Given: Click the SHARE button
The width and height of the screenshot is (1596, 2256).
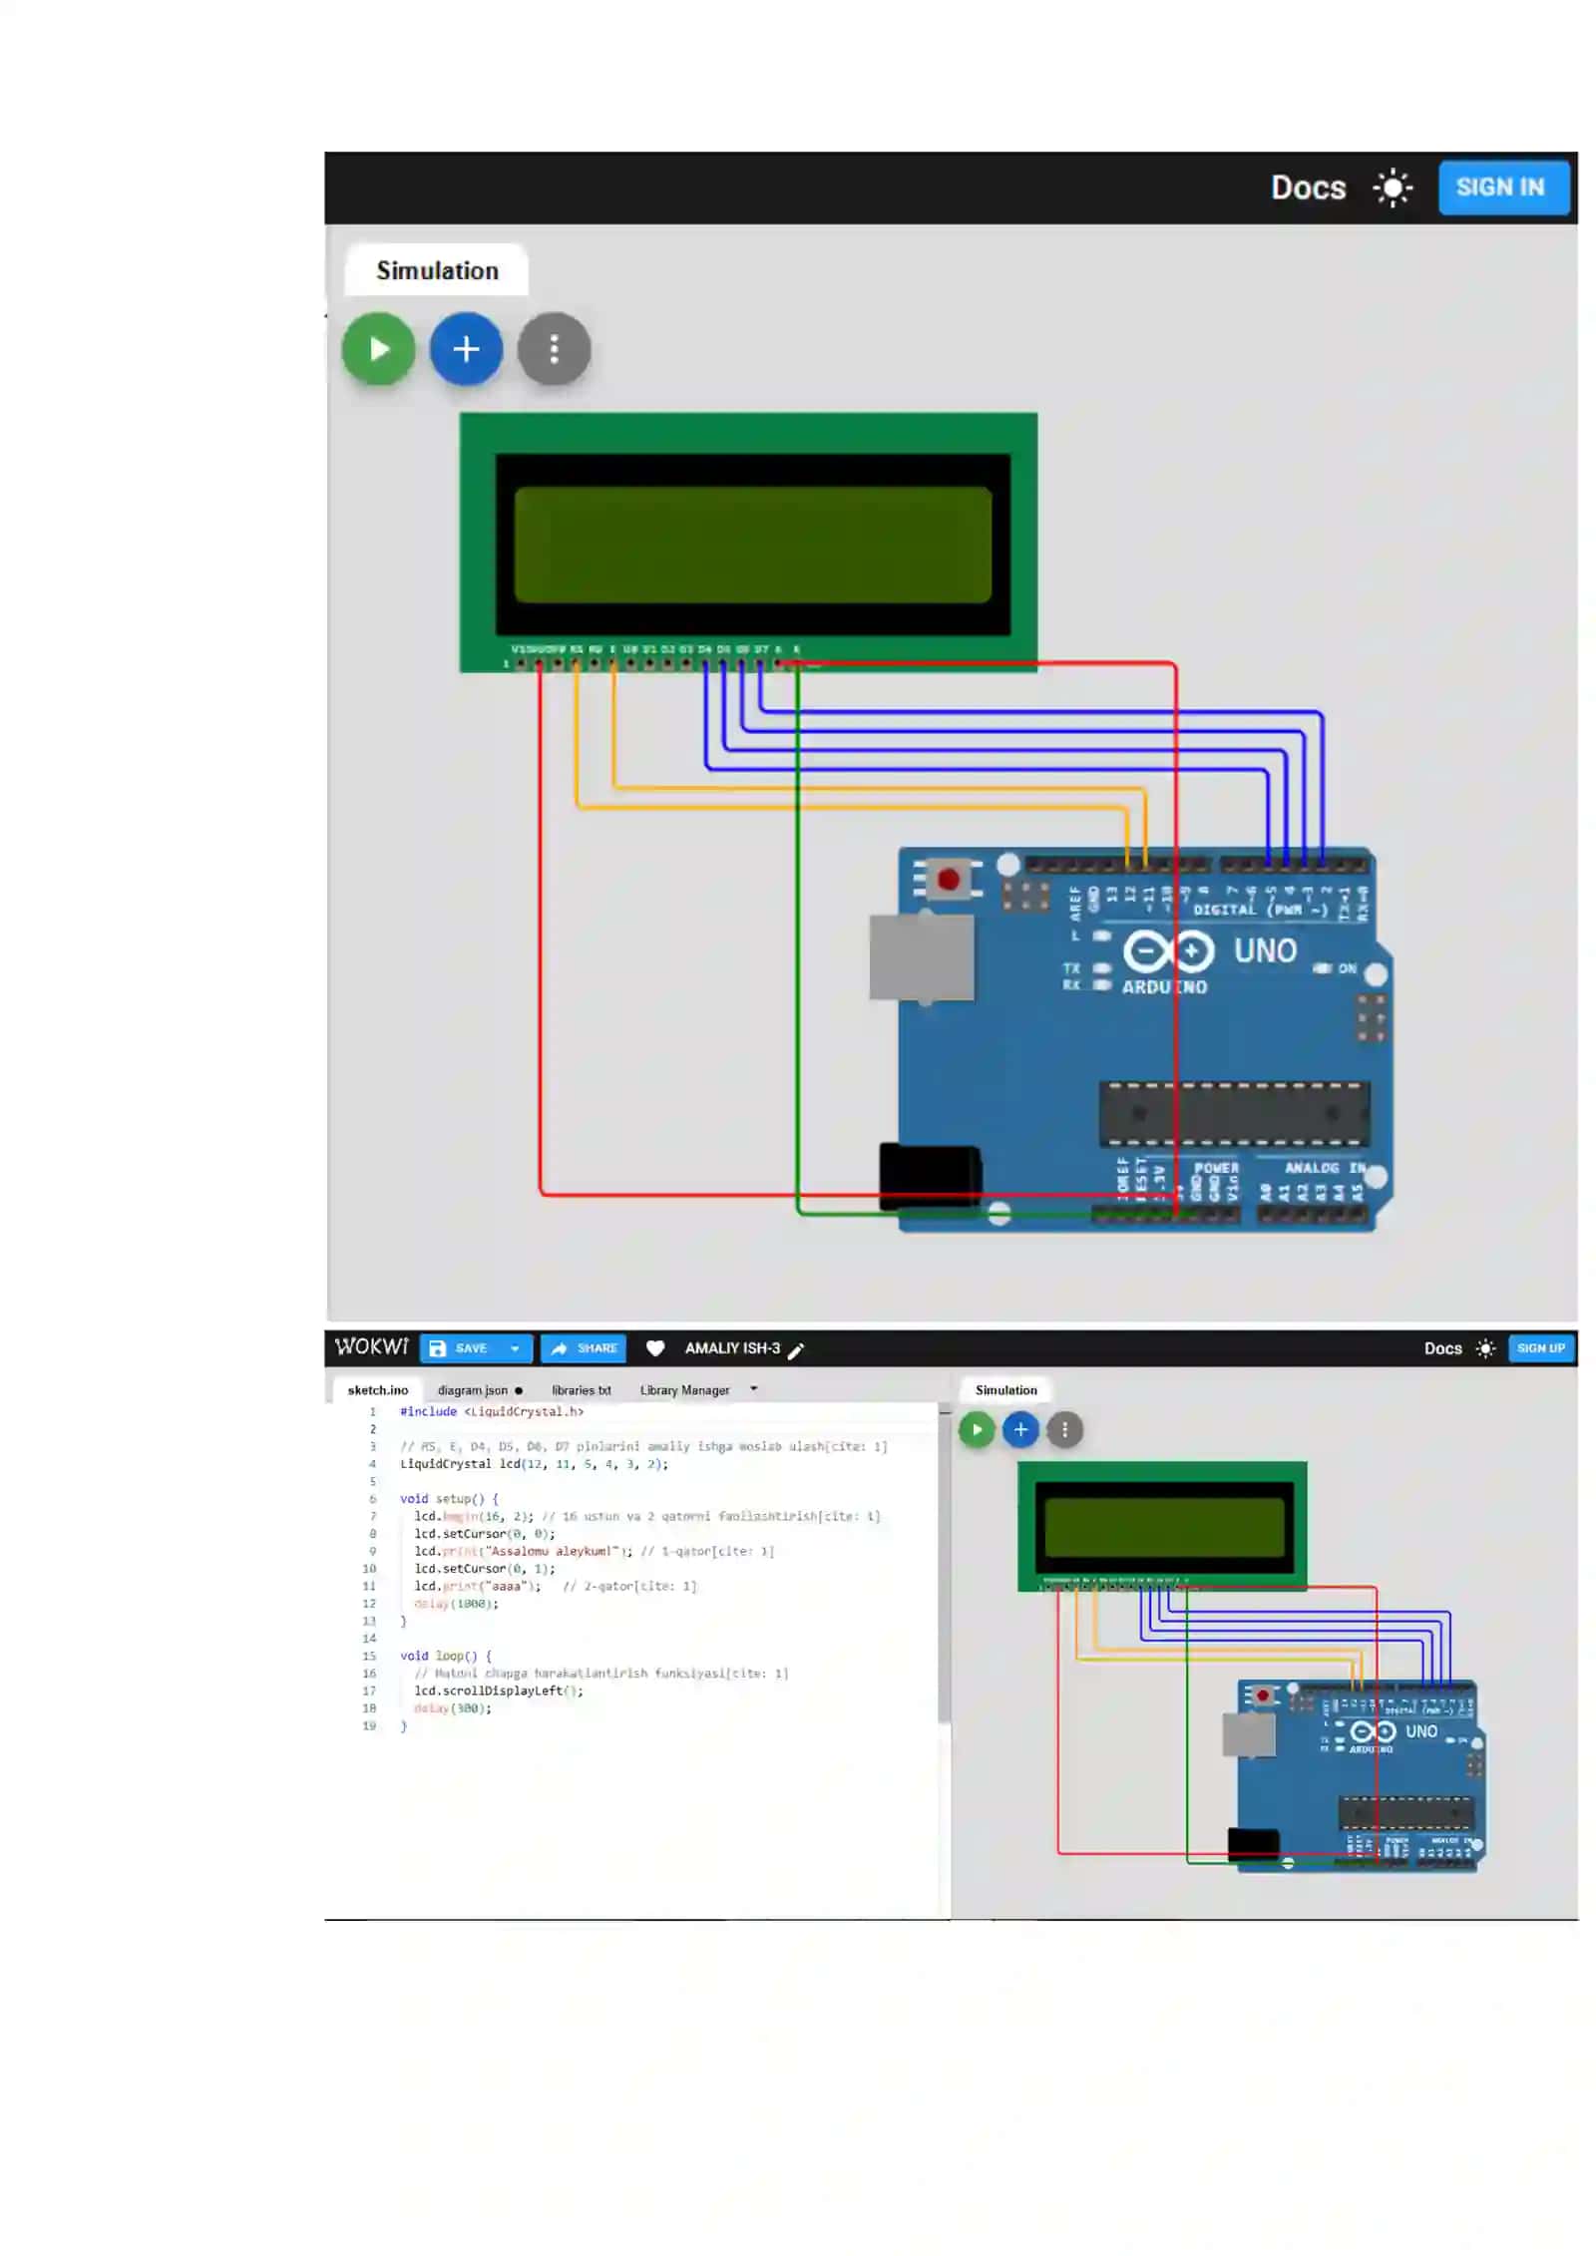Looking at the screenshot, I should click(584, 1348).
